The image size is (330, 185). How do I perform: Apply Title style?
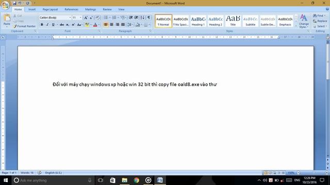[x=233, y=21]
